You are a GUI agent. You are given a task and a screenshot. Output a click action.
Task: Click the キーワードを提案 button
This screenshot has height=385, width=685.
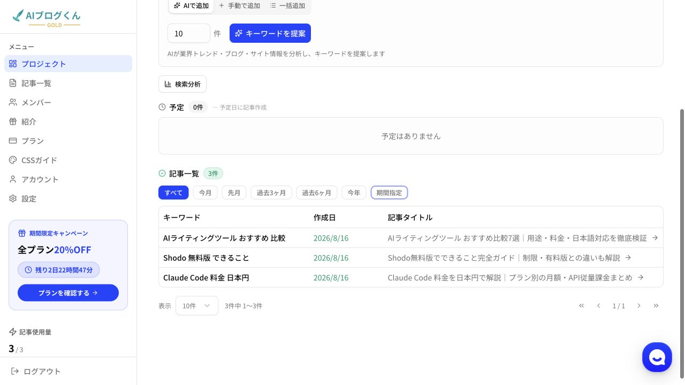(270, 33)
